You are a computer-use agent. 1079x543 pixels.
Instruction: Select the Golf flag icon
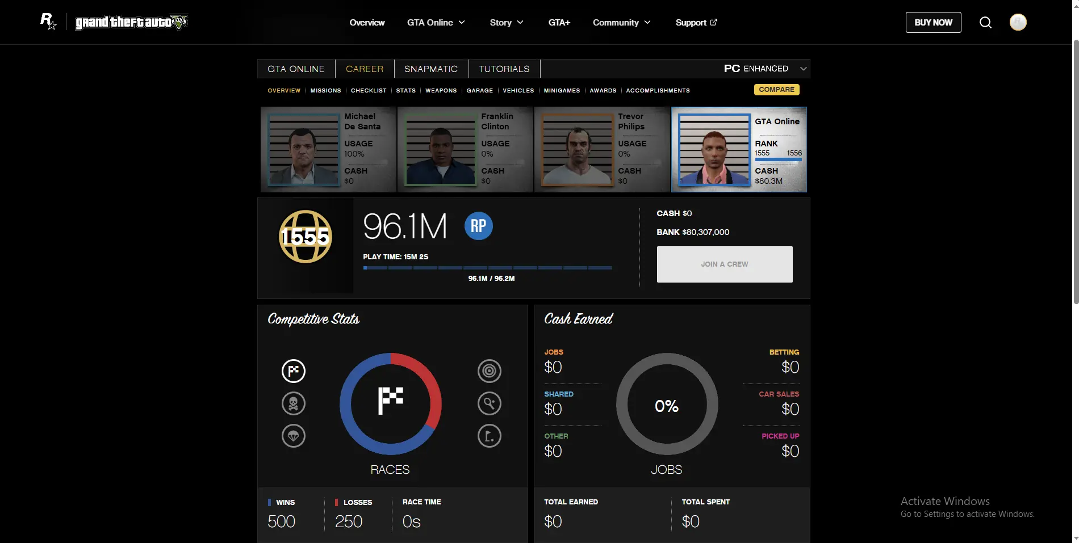[x=489, y=436]
